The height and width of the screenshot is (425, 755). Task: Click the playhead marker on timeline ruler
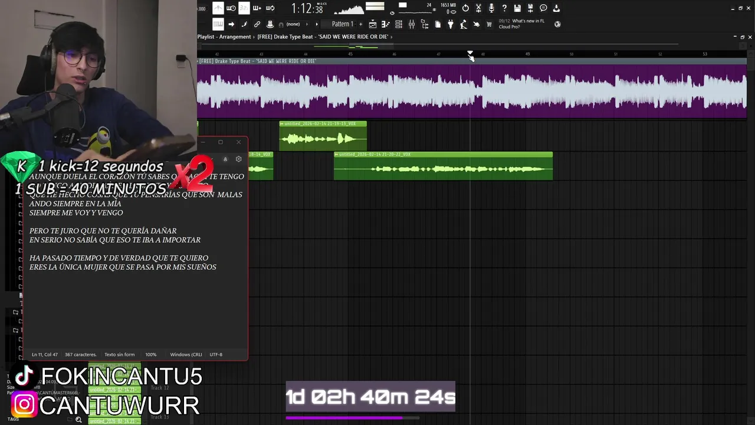point(470,53)
